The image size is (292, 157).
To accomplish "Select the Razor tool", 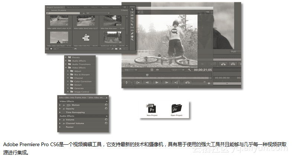I will (132, 24).
